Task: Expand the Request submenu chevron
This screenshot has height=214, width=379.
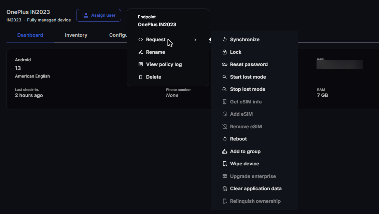Action: pyautogui.click(x=195, y=40)
